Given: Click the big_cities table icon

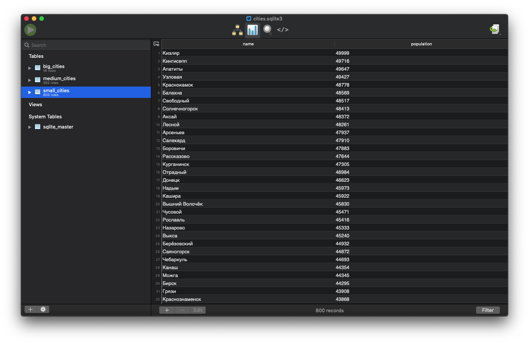Looking at the screenshot, I should click(x=38, y=68).
